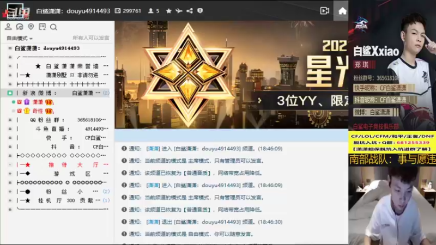Click the location pin icon in sidebar toolbar
Viewport: 436px width, 245px height.
click(31, 27)
